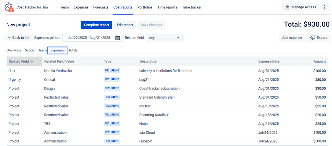Sort table by Amount column header
The width and height of the screenshot is (332, 146).
[x=319, y=61]
